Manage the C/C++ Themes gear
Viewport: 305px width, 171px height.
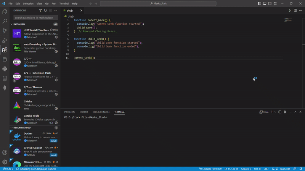[56, 94]
